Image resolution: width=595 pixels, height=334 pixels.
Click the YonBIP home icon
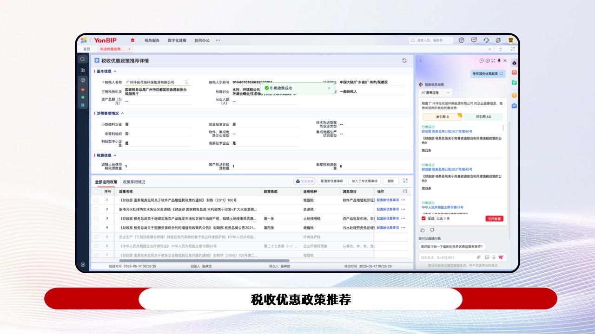132,40
